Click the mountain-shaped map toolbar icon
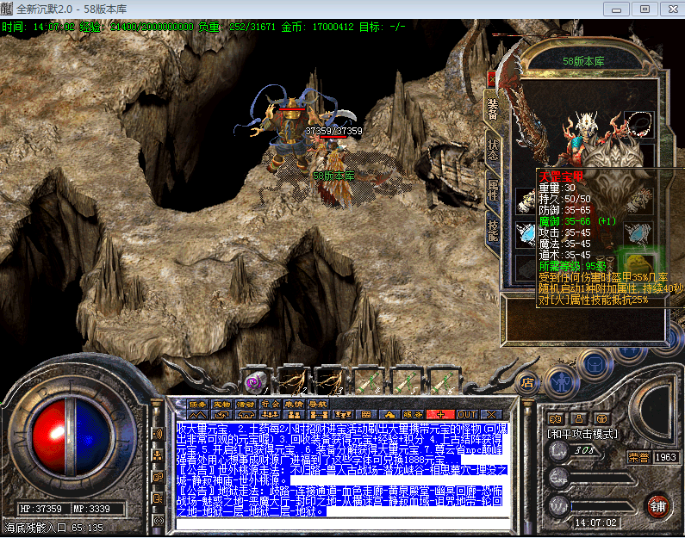Screen dimensions: 685x538 click(x=197, y=415)
